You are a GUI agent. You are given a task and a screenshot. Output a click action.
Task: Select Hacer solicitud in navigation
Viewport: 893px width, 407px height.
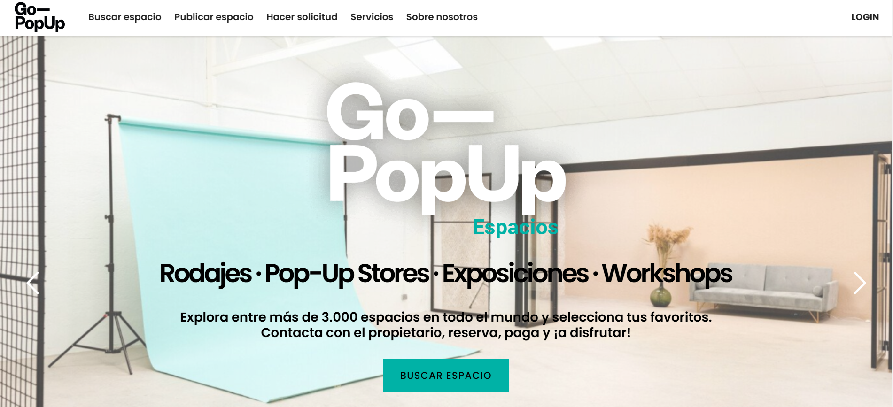[x=302, y=17]
